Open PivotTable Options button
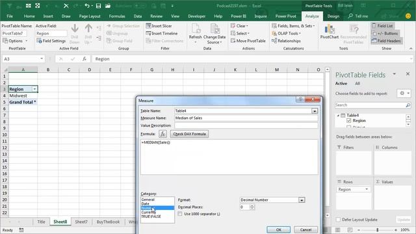Screen dimensions: 416x234 tap(15, 41)
